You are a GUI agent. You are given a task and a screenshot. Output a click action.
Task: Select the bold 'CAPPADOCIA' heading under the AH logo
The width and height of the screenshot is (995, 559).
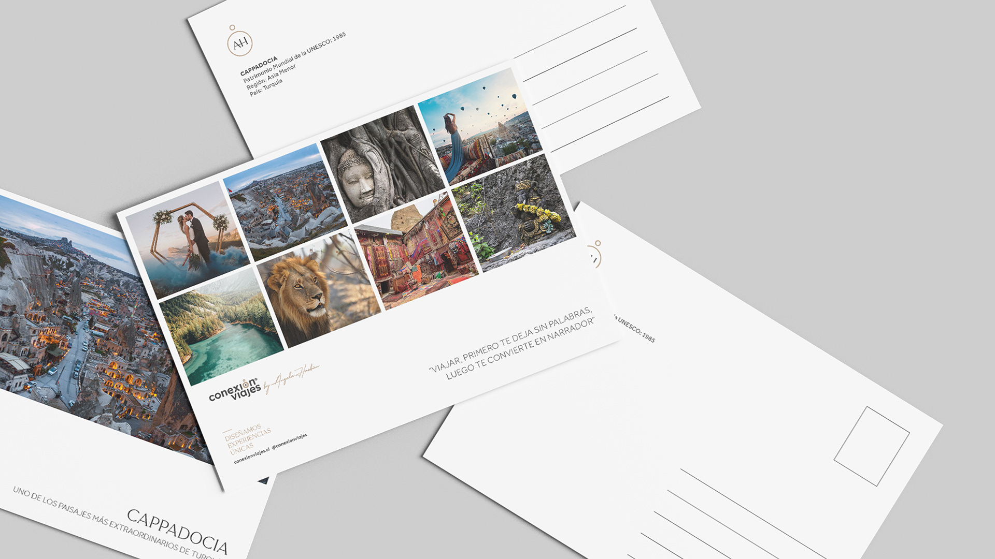[x=259, y=66]
